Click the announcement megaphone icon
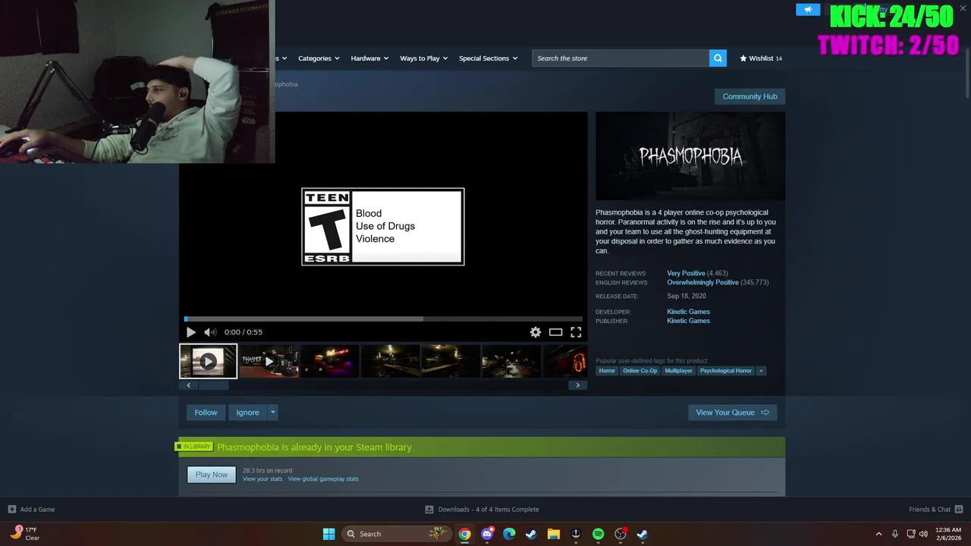This screenshot has height=546, width=971. click(x=808, y=9)
